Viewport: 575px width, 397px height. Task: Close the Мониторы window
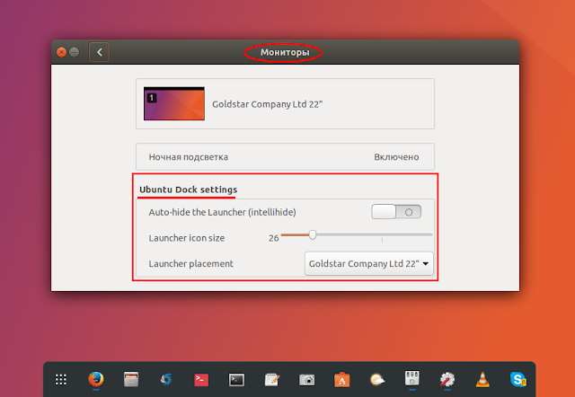point(61,52)
